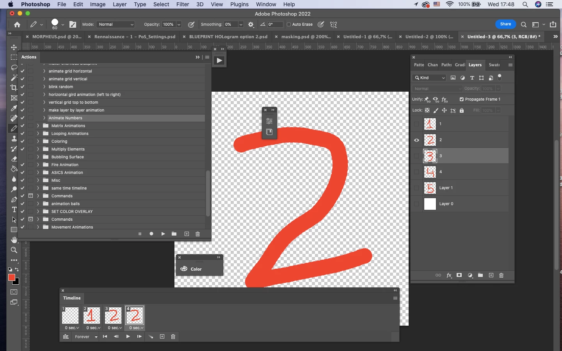This screenshot has height=351, width=562.
Task: Expand the Fire Animation action set
Action: (x=38, y=165)
